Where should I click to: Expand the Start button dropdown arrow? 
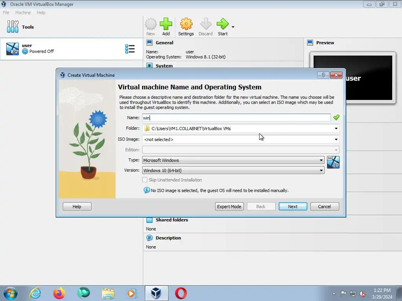pyautogui.click(x=233, y=27)
